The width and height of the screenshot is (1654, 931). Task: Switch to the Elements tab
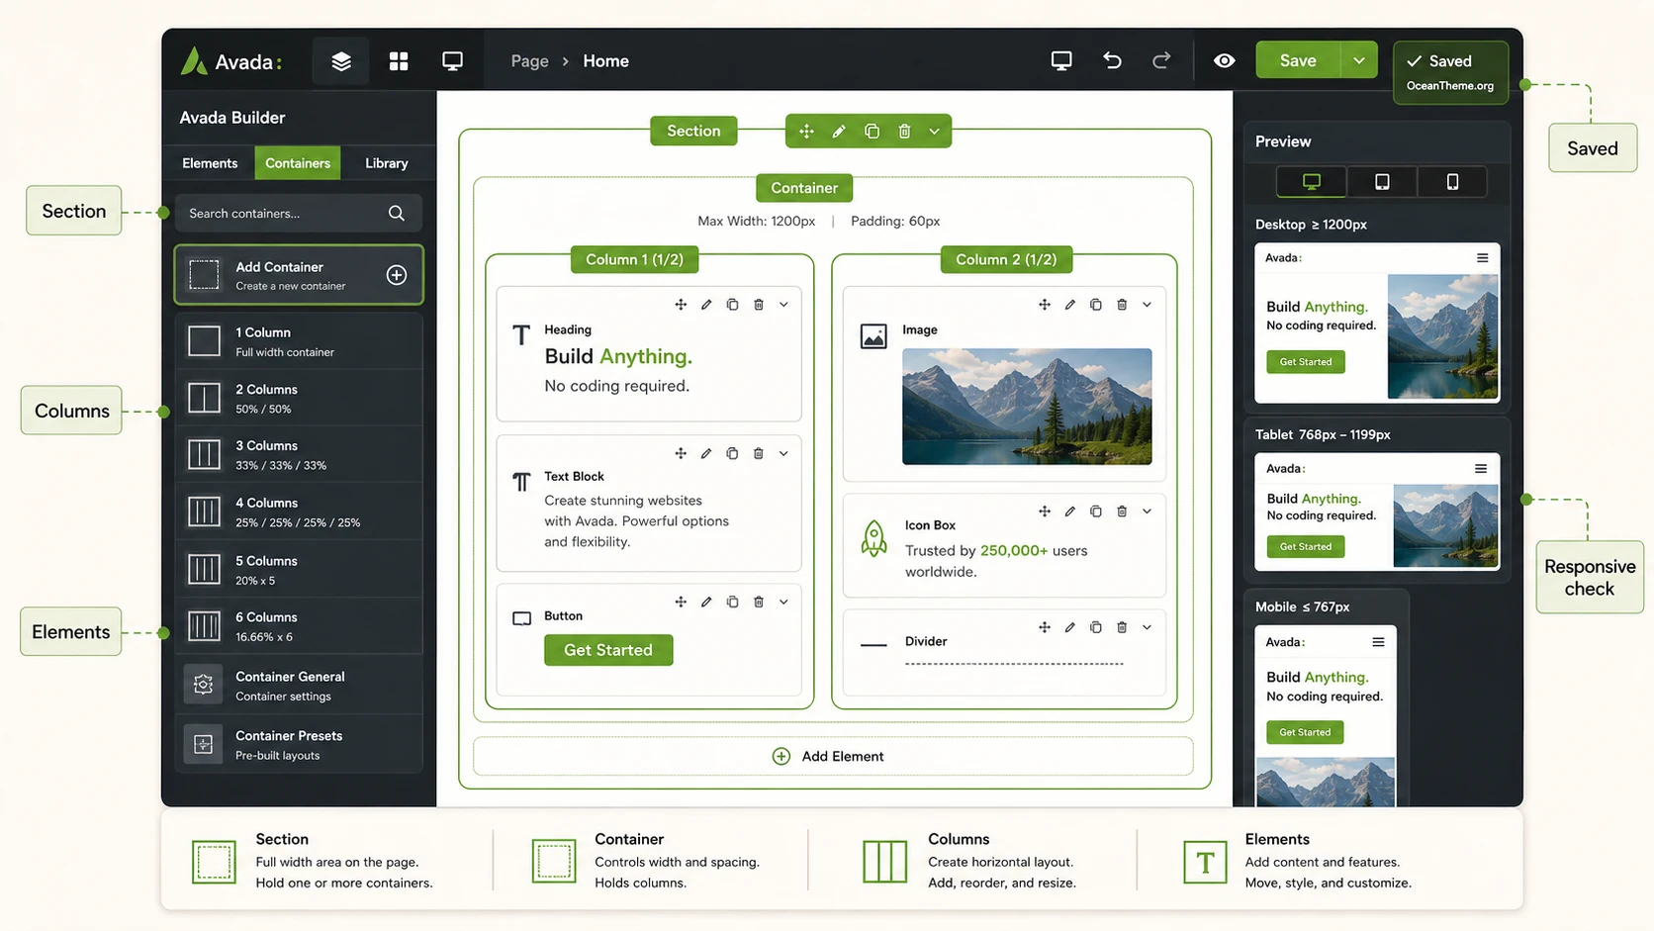[x=210, y=163]
